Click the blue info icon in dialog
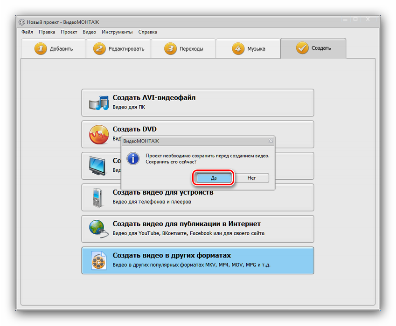The width and height of the screenshot is (396, 326). (133, 158)
